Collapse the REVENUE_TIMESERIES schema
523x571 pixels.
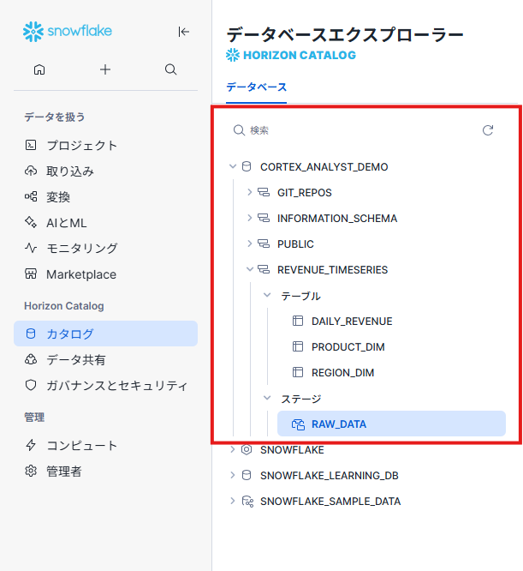250,269
